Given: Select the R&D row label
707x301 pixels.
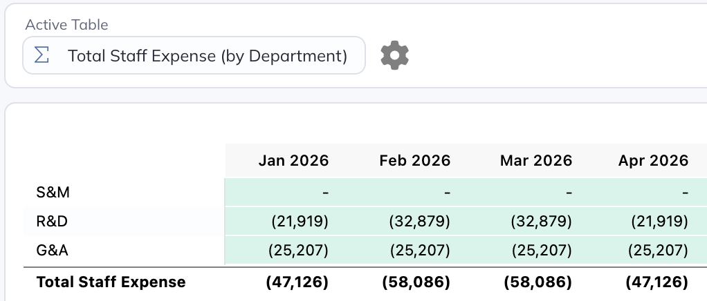Looking at the screenshot, I should pyautogui.click(x=52, y=222).
